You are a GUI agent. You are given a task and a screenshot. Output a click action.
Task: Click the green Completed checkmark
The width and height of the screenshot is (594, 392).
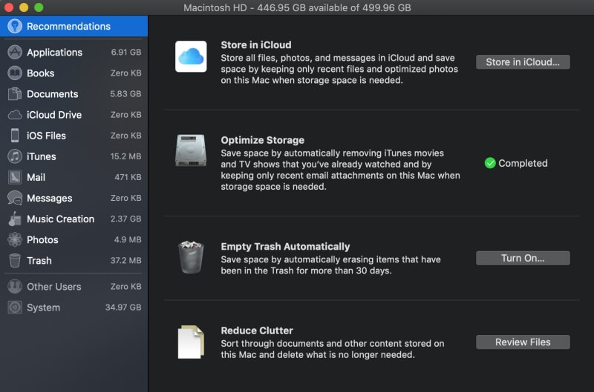click(490, 163)
